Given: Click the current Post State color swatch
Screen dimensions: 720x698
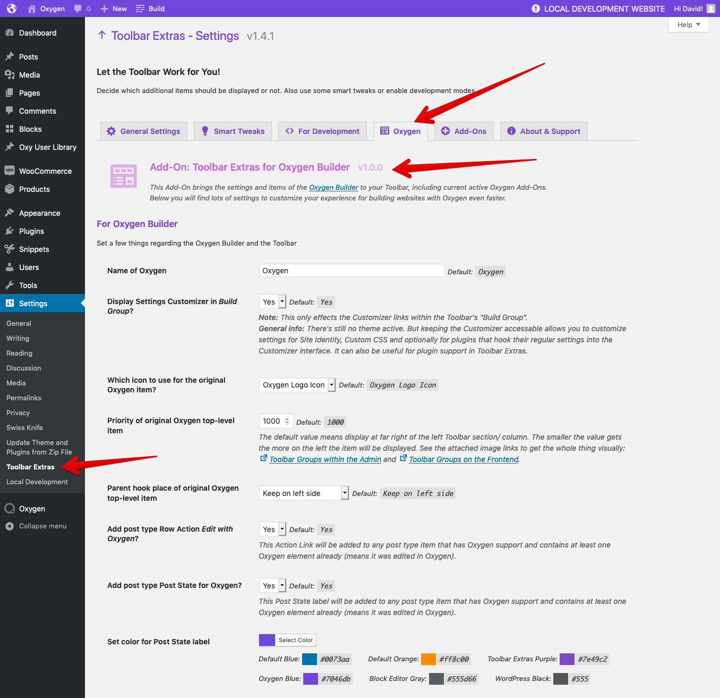Looking at the screenshot, I should [267, 640].
